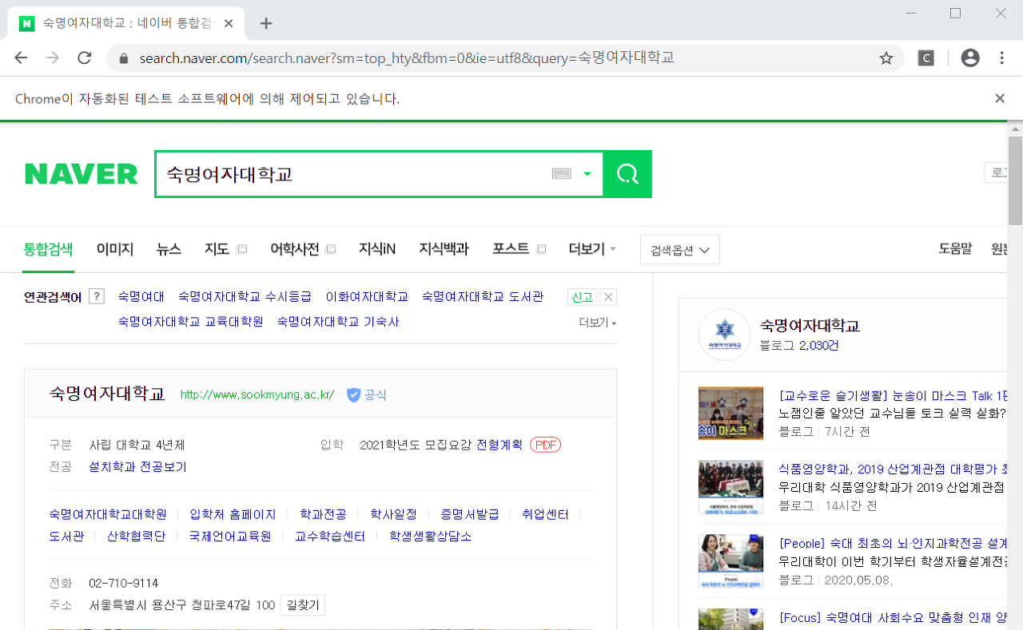The height and width of the screenshot is (630, 1023).
Task: Click the 길찾기 directions button
Action: tap(303, 605)
